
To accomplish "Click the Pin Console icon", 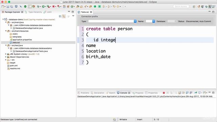I will [x=196, y=93].
